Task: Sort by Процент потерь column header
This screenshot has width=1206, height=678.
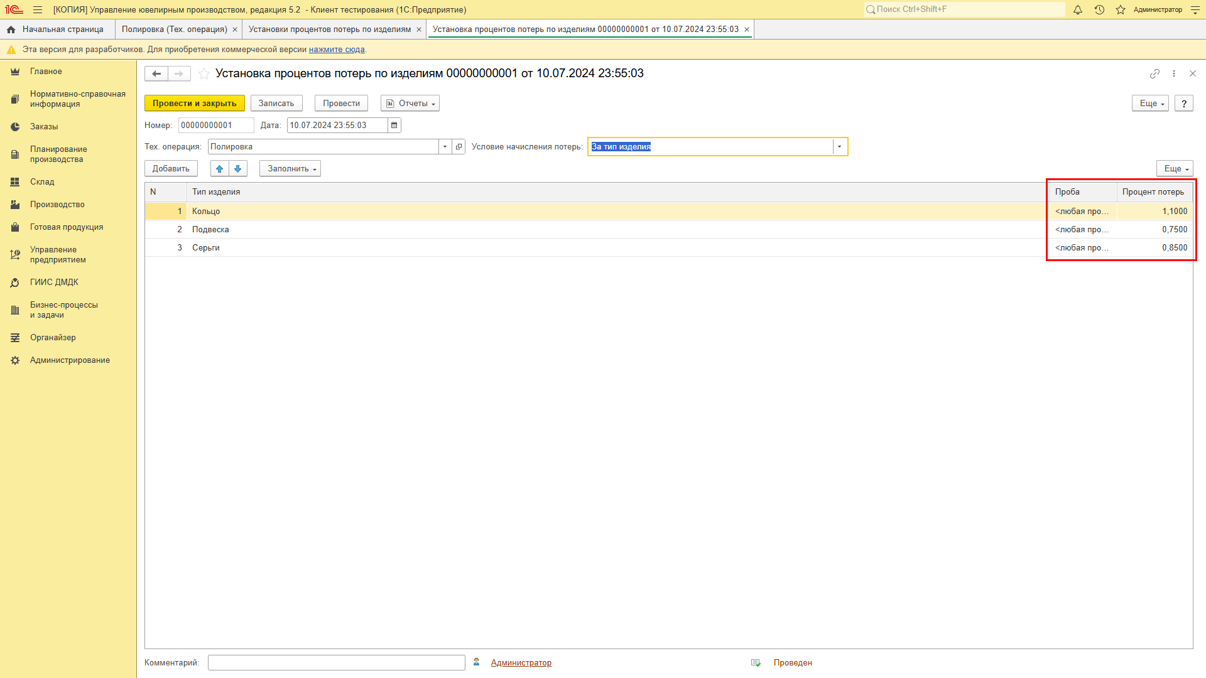Action: (1154, 192)
